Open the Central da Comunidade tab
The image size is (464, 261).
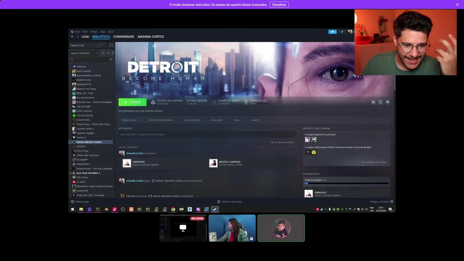(x=160, y=120)
